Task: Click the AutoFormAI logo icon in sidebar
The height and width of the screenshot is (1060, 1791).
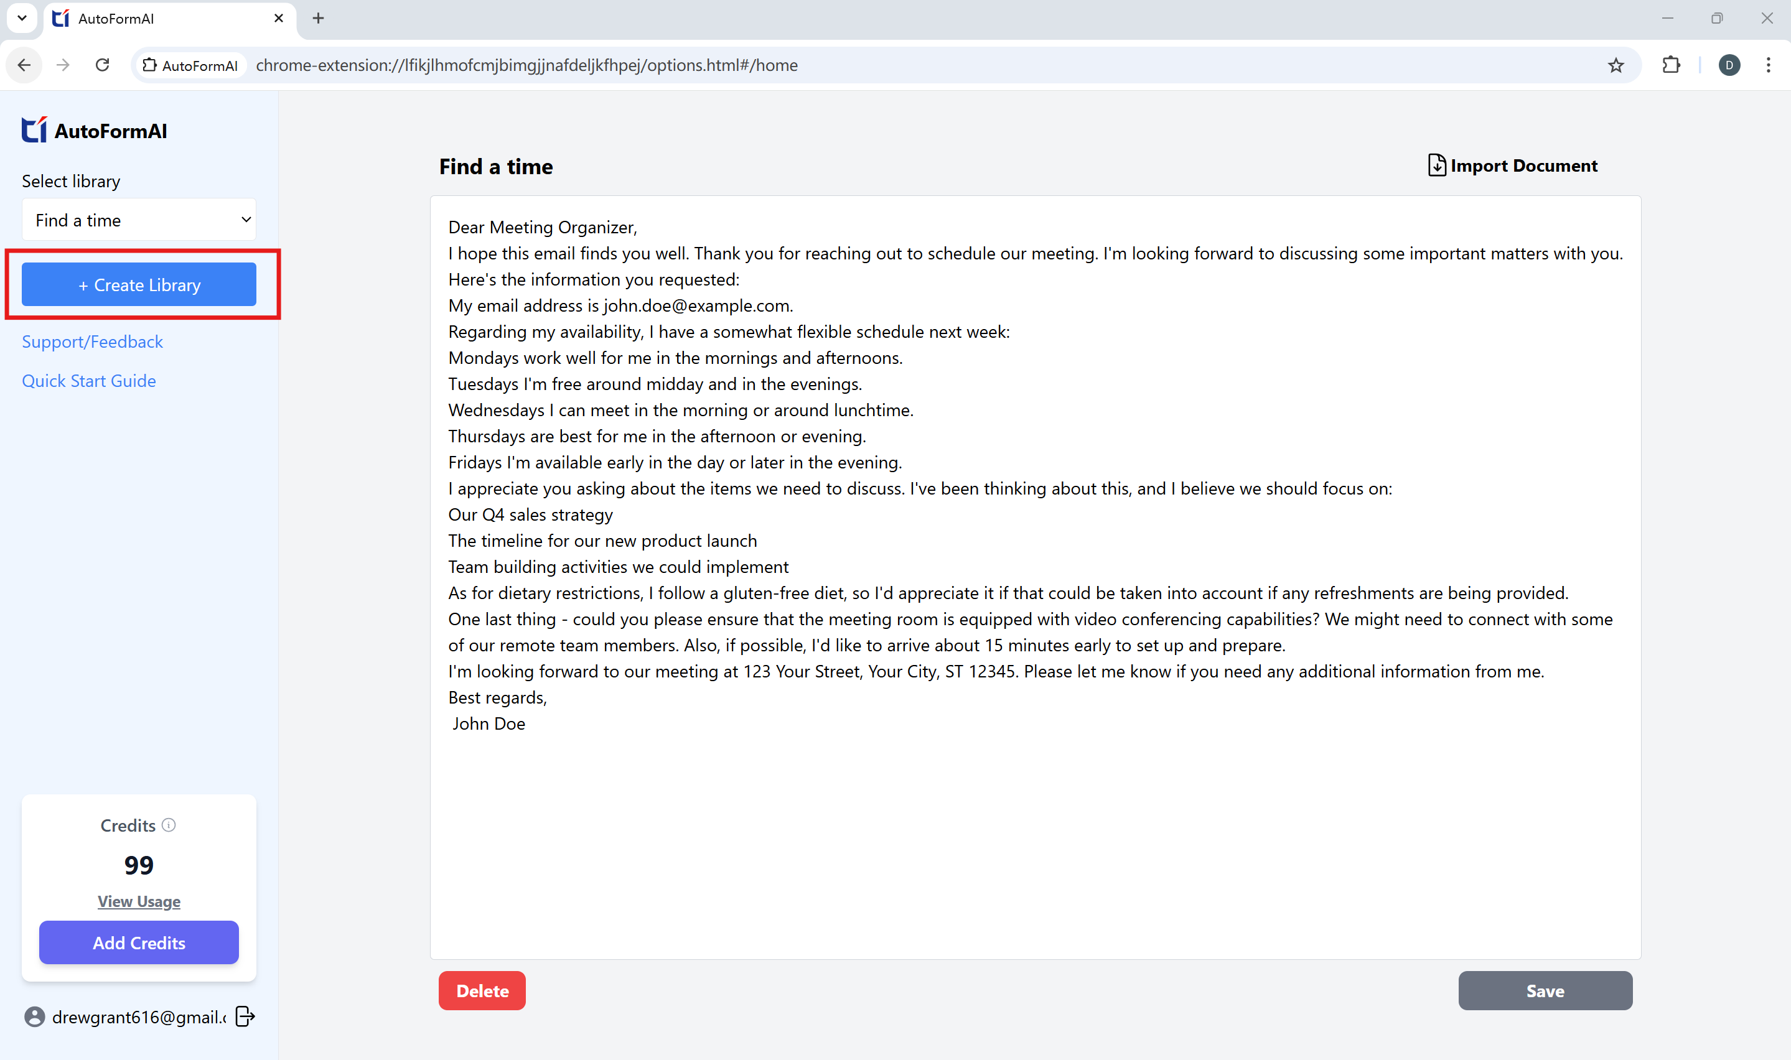Action: click(x=34, y=130)
